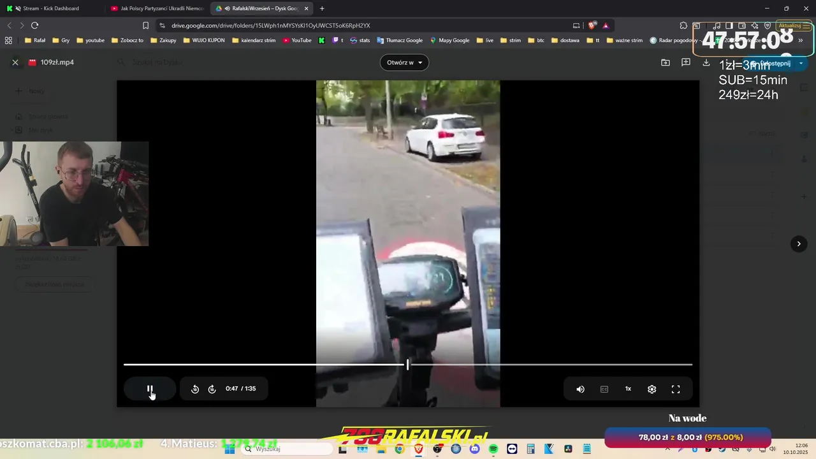
Task: Open the ważne strim bookmark folder
Action: (x=624, y=40)
